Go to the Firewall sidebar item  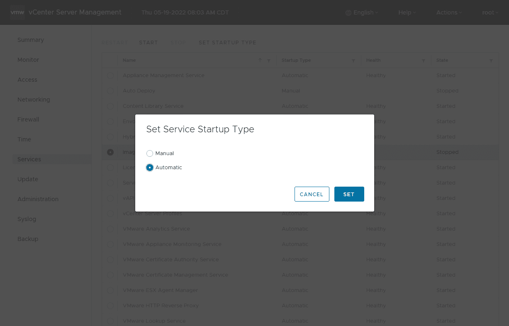click(x=28, y=119)
